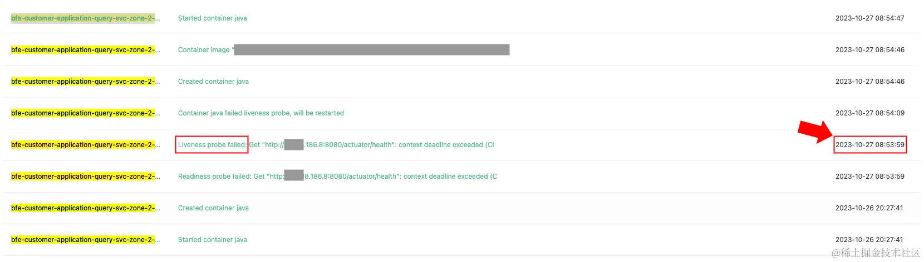Click the grey redacted container image name

coord(372,50)
